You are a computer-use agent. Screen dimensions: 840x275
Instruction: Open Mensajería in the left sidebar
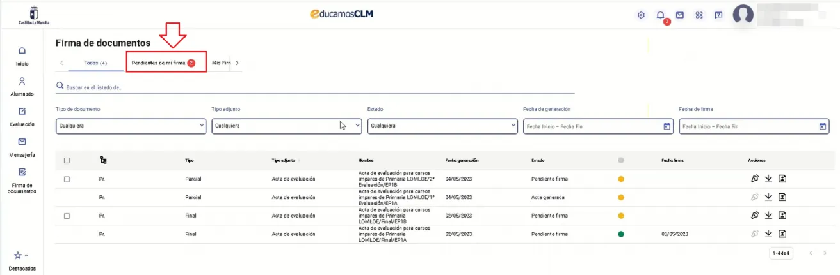click(22, 147)
